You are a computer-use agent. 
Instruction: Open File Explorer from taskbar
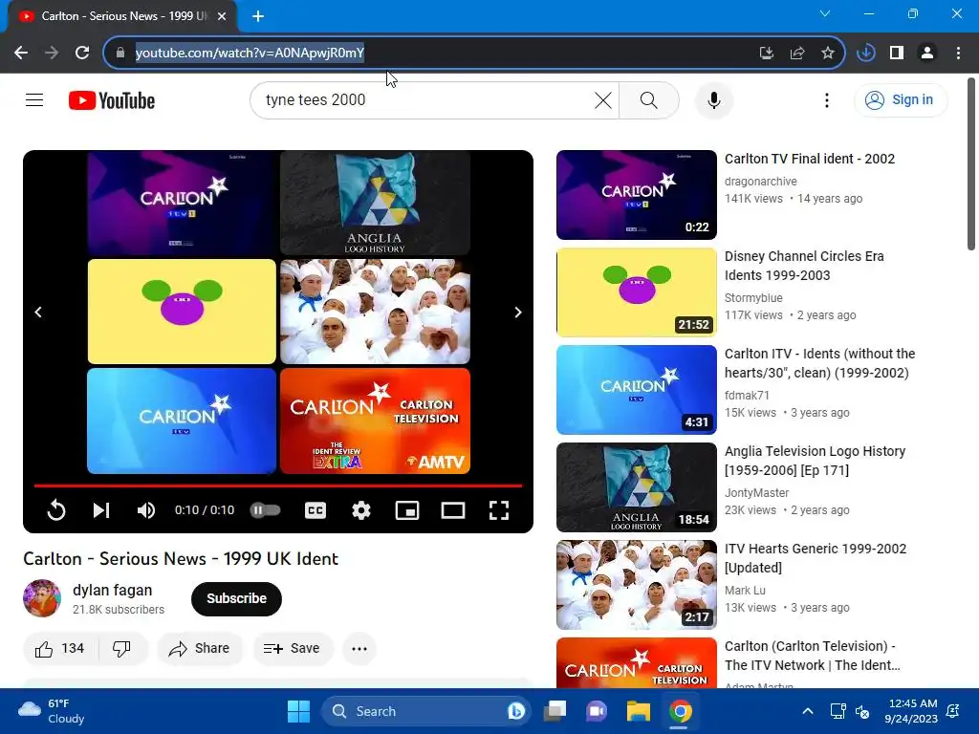pyautogui.click(x=638, y=711)
